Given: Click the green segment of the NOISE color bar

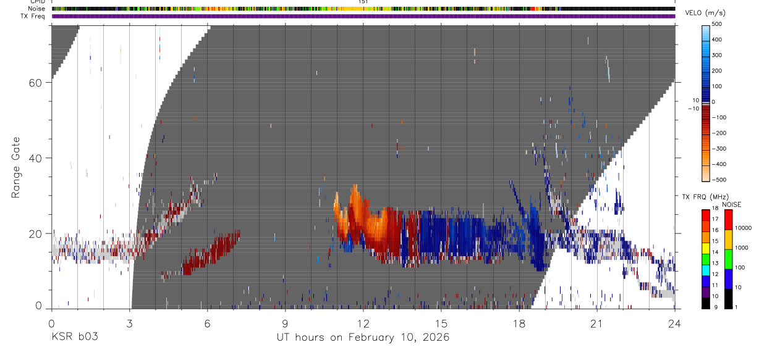Looking at the screenshot, I should point(728,259).
